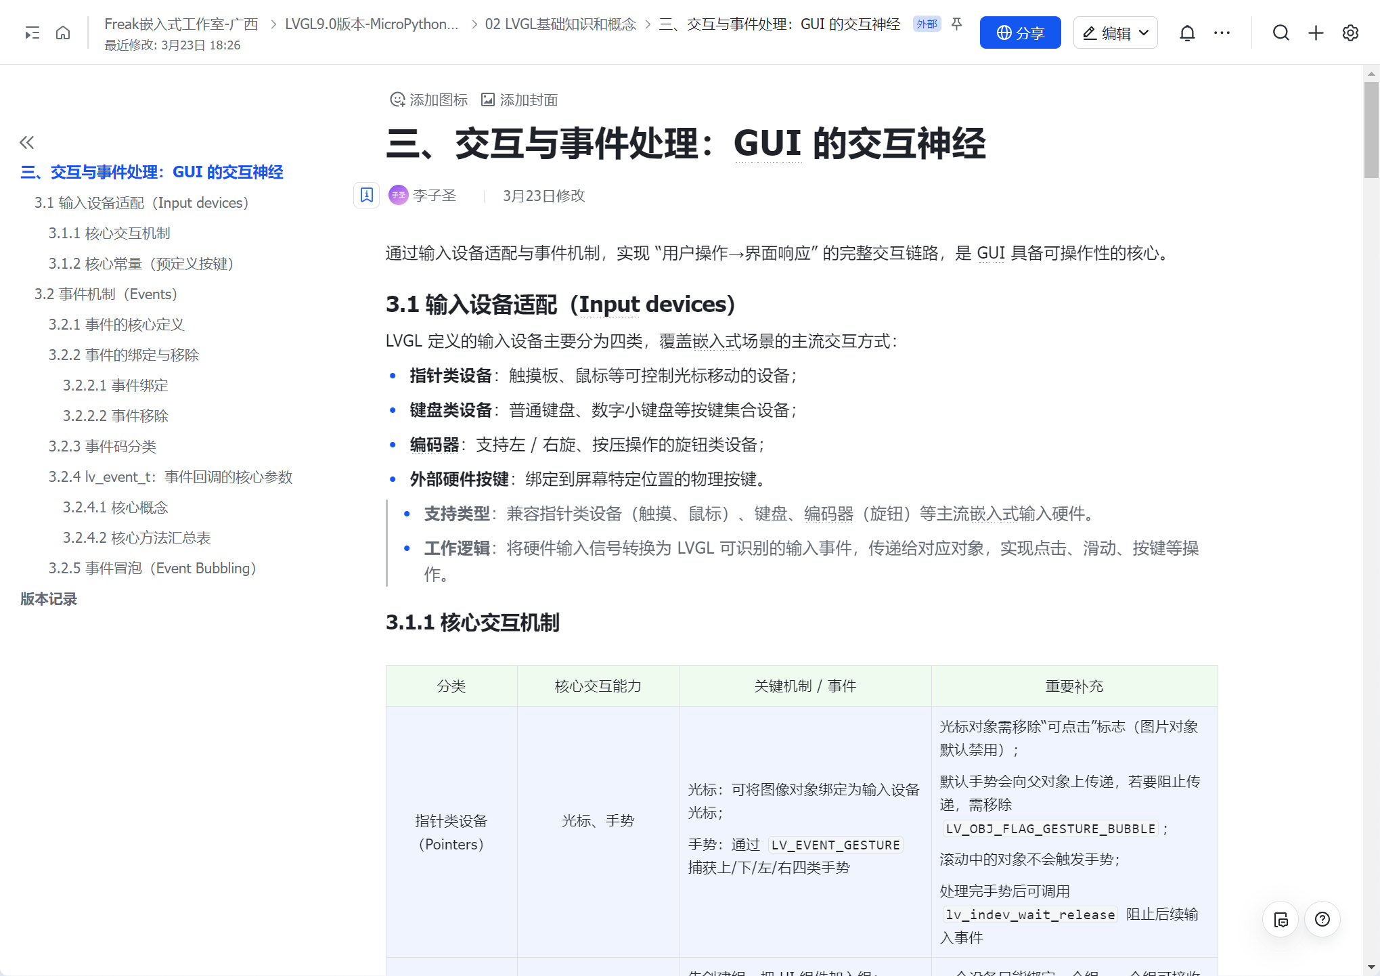Open 版本记录 version history
This screenshot has width=1380, height=976.
48,599
